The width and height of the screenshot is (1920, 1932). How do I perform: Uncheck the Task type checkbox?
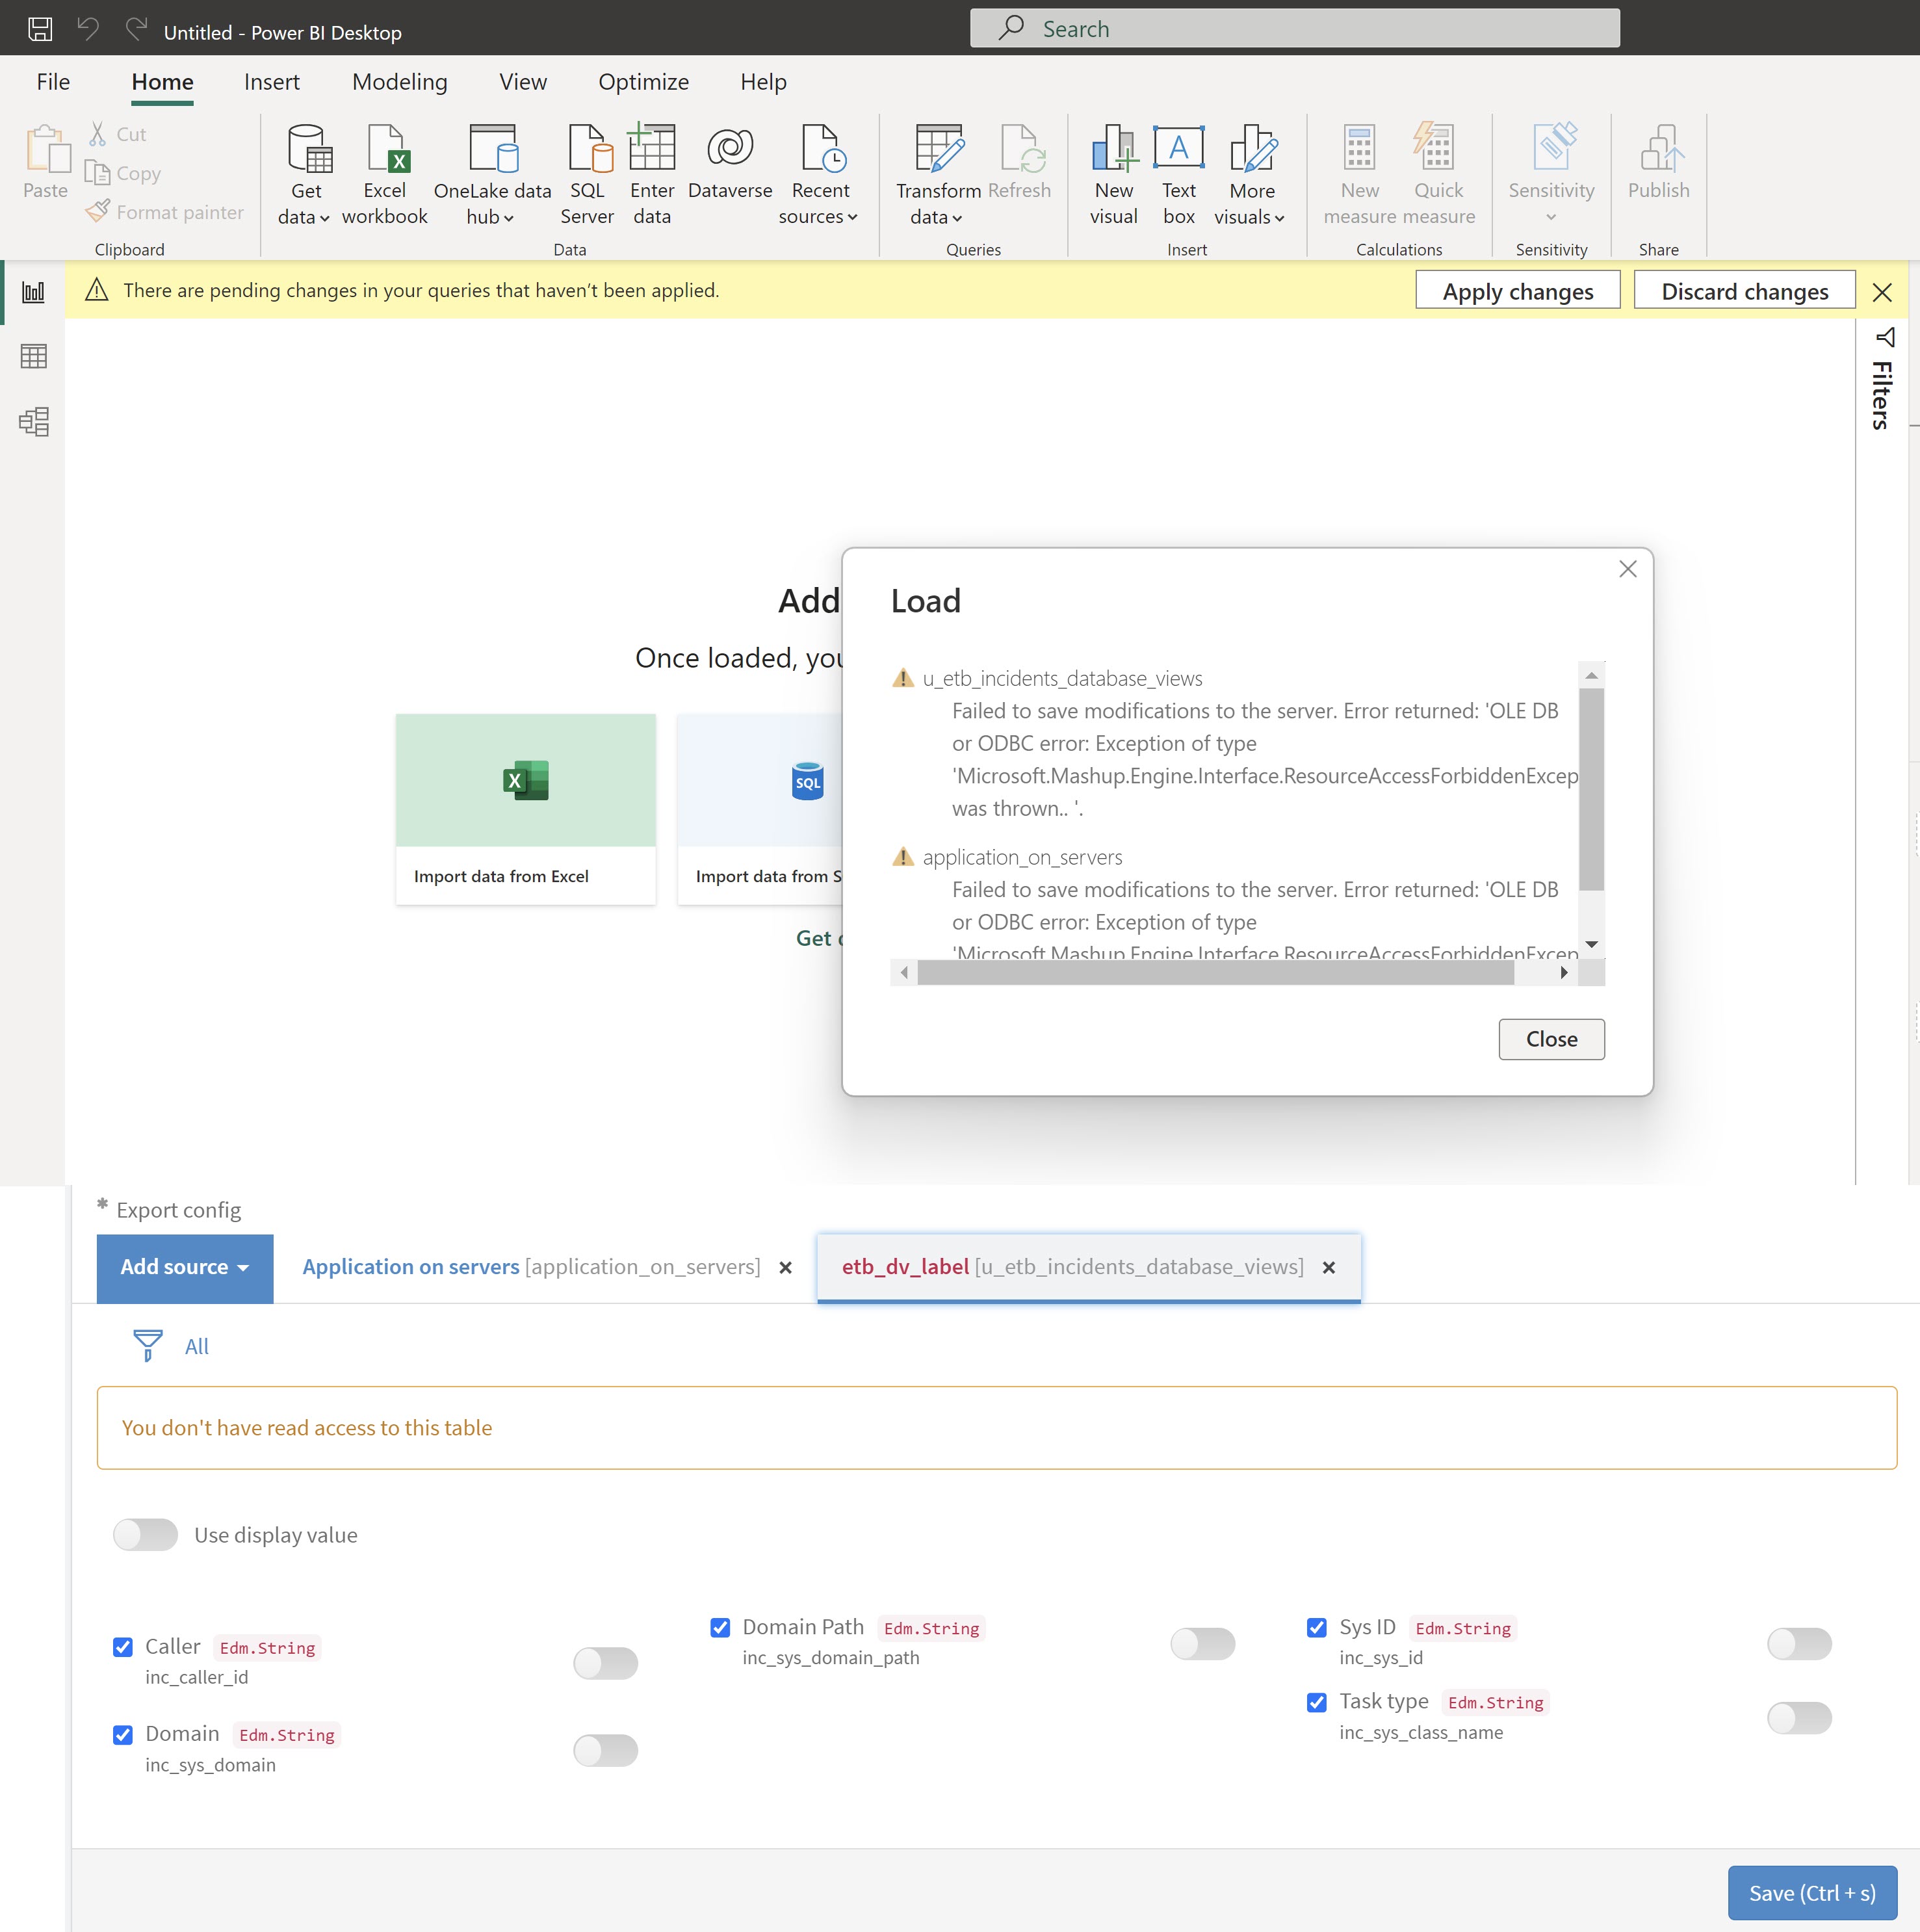1317,1702
